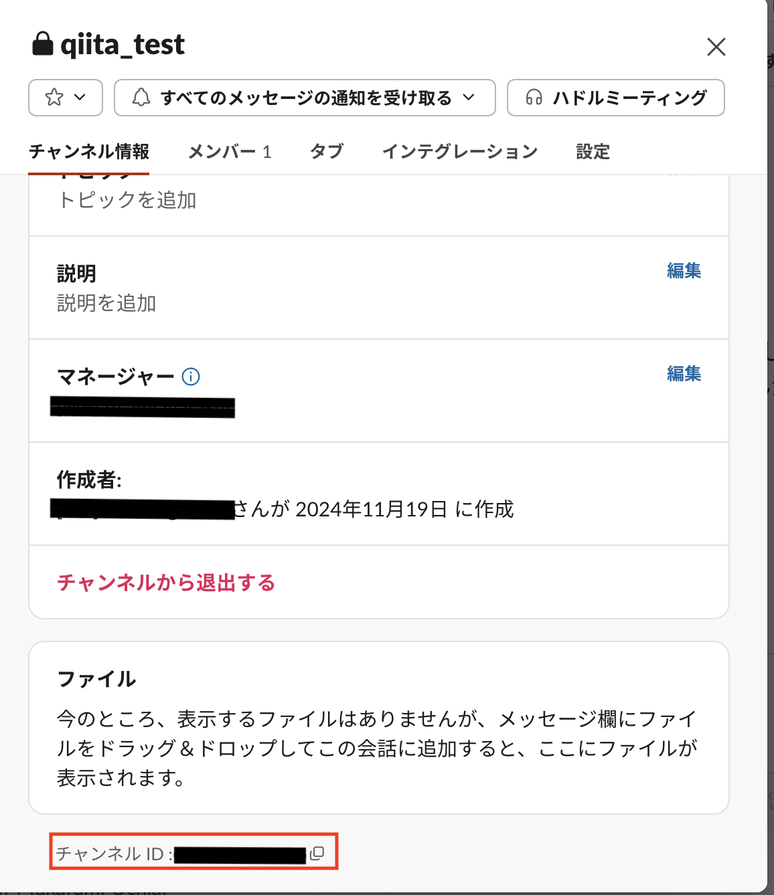The width and height of the screenshot is (774, 895).
Task: Click 編集 next to 説明
Action: [684, 271]
